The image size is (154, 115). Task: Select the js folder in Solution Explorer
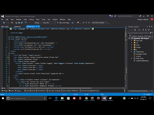tap(135, 50)
